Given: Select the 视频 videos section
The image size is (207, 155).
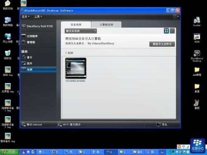Looking at the screenshot, I should (x=39, y=69).
